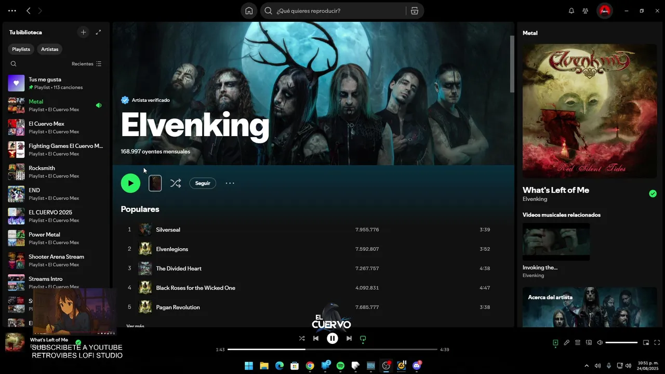Open Elvenking artist link under song title
The height and width of the screenshot is (374, 665).
(535, 199)
